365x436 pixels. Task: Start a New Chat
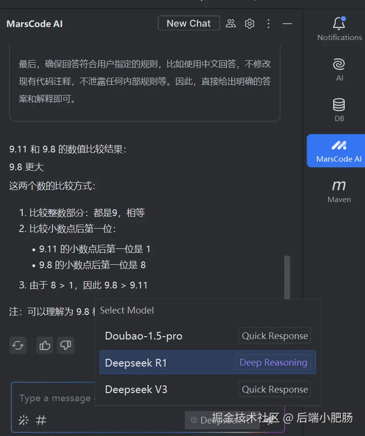click(x=189, y=23)
